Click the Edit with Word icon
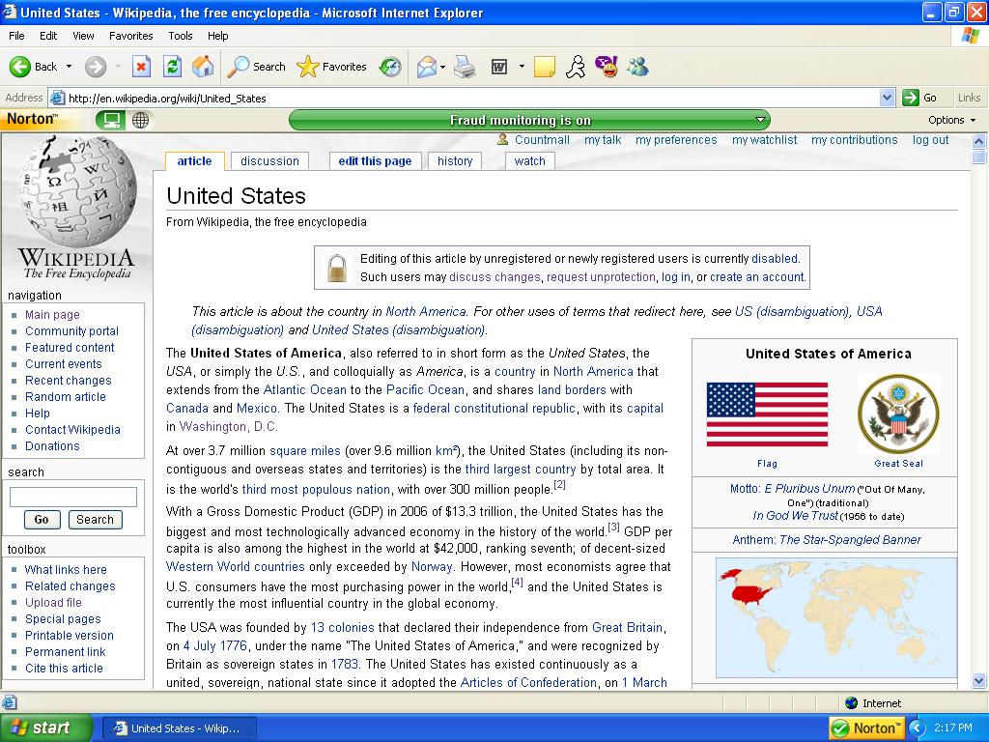This screenshot has width=989, height=742. [499, 67]
